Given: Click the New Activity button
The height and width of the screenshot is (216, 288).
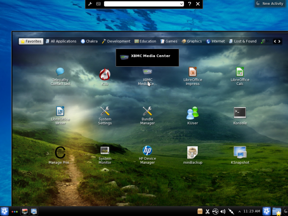Looking at the screenshot, I should pos(270,3).
